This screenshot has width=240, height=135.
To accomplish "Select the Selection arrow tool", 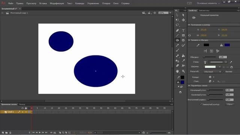I will pyautogui.click(x=177, y=15).
